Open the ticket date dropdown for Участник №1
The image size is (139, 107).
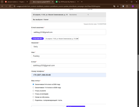[x=62, y=39]
